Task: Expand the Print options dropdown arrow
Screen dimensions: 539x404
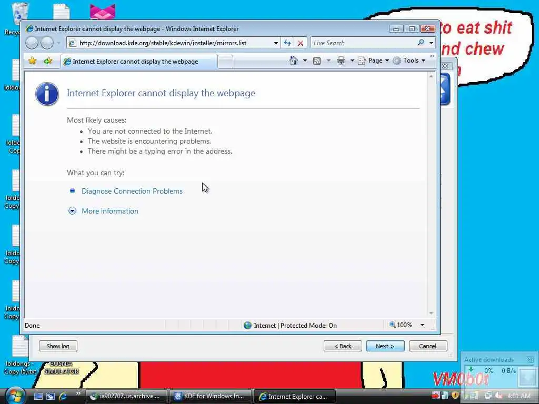Action: pos(352,60)
